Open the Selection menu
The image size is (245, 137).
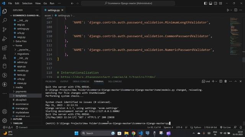pos(27,3)
